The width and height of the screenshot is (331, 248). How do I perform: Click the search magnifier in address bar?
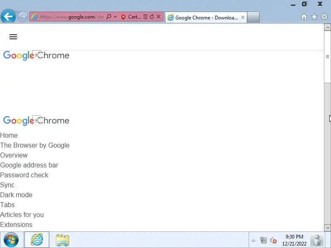coord(109,17)
